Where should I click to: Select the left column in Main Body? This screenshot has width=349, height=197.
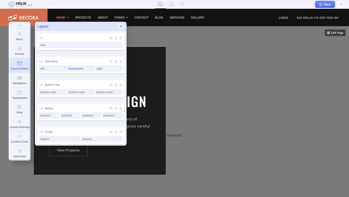pyautogui.click(x=53, y=69)
